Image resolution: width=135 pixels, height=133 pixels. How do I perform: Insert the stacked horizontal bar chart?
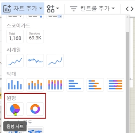point(95,85)
